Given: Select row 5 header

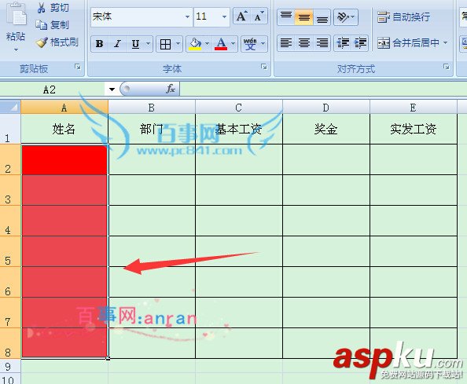Looking at the screenshot, I should pyautogui.click(x=10, y=251).
